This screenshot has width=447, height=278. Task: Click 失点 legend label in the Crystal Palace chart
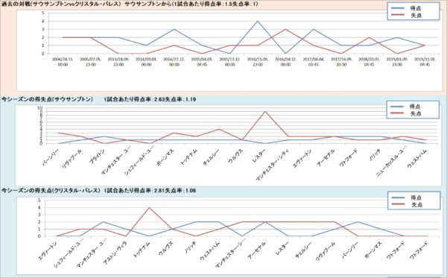pos(416,204)
